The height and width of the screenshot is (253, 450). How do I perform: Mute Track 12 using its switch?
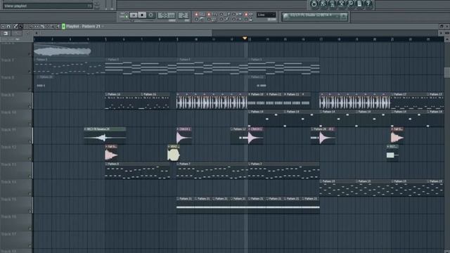(30, 158)
